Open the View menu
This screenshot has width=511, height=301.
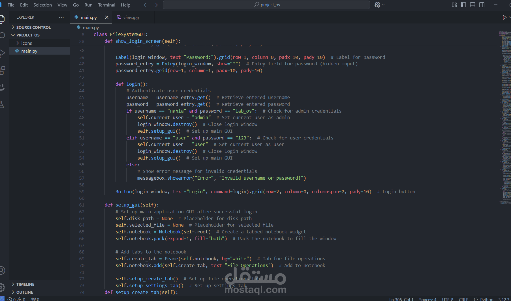pyautogui.click(x=62, y=5)
